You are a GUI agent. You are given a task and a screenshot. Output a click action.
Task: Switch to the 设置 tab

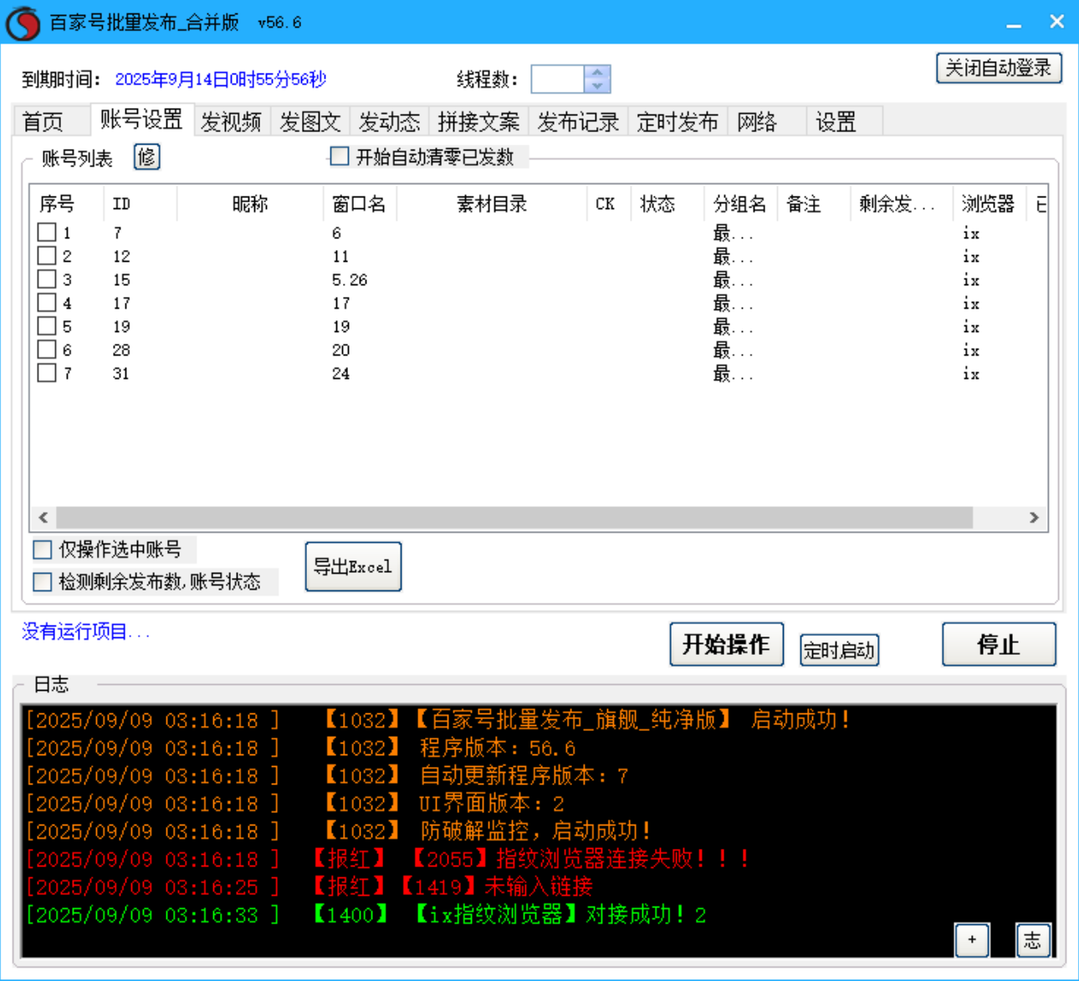pyautogui.click(x=836, y=121)
